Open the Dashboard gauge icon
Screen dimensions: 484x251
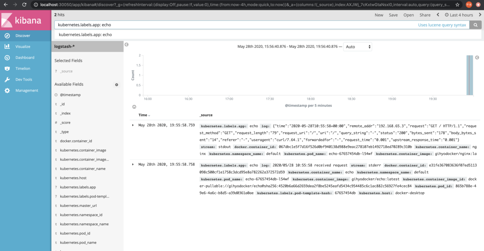pos(7,58)
